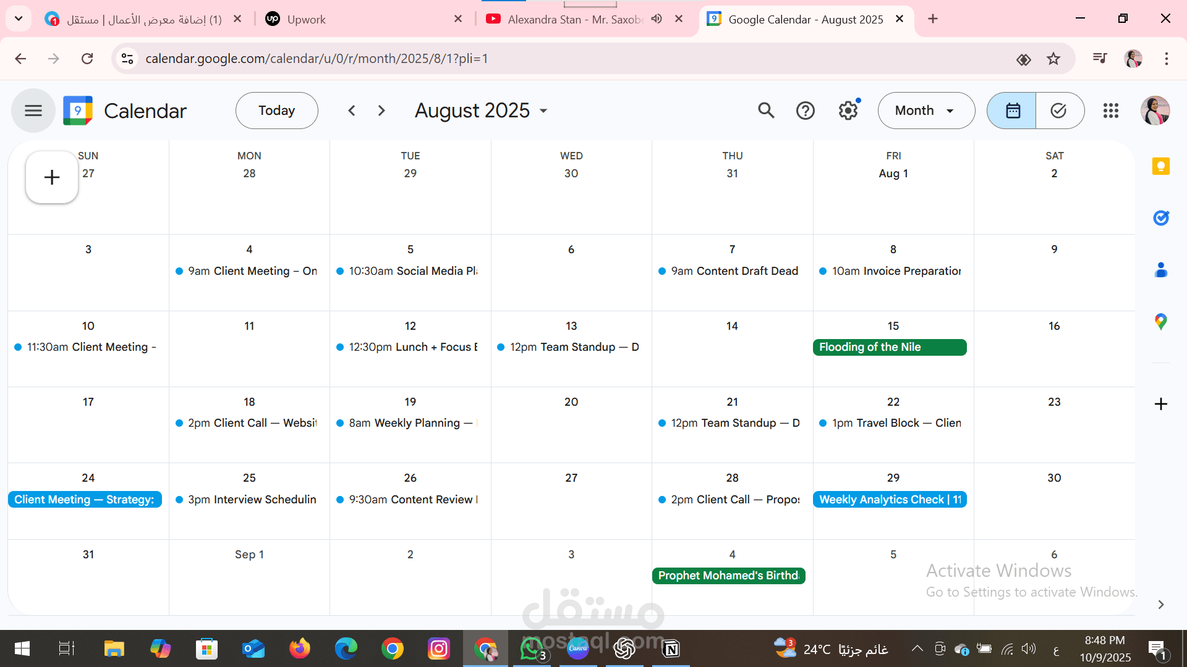This screenshot has height=667, width=1187.
Task: Open Flooding of the Nile event
Action: [x=890, y=347]
